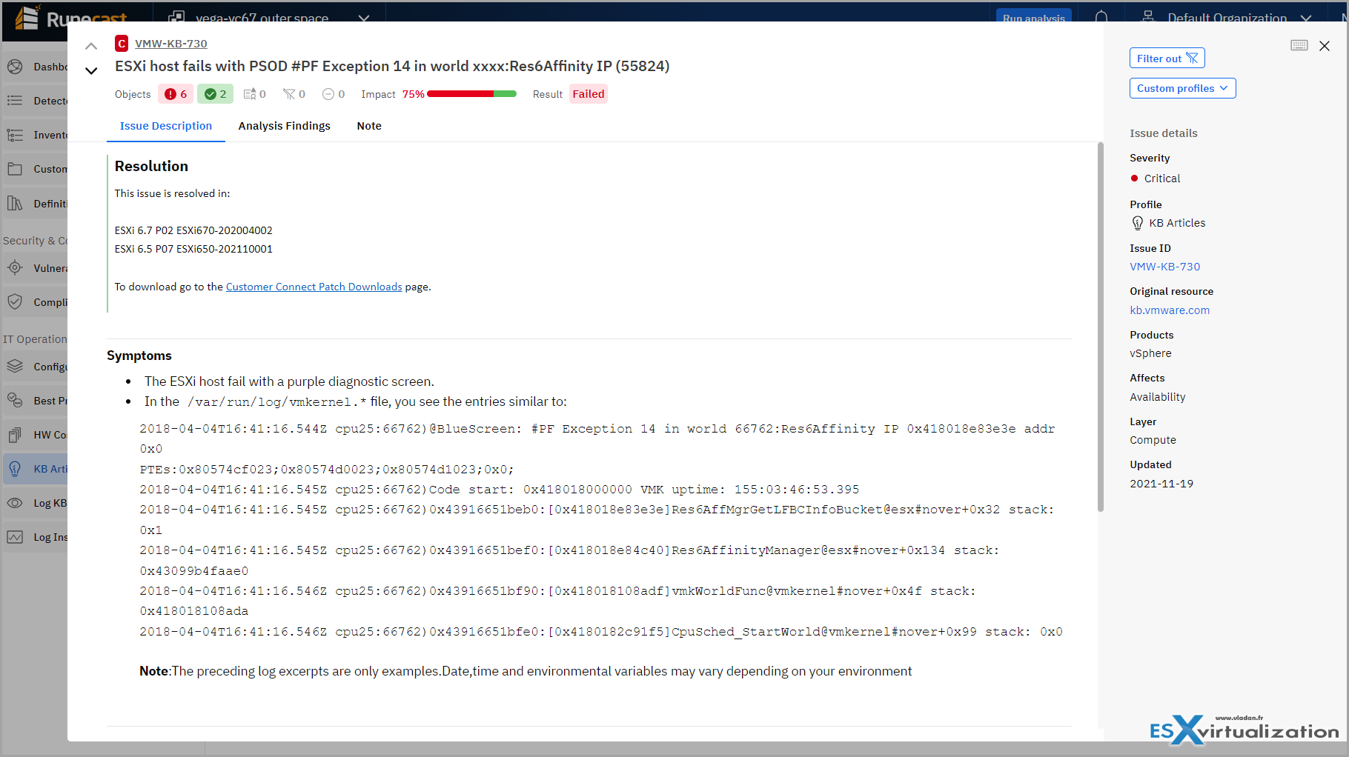This screenshot has height=757, width=1349.
Task: Switch to Analysis Findings tab
Action: (x=285, y=126)
